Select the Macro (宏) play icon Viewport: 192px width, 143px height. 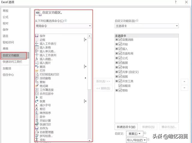click(x=37, y=98)
